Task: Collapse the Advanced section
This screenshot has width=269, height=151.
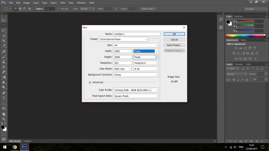Action: click(90, 82)
